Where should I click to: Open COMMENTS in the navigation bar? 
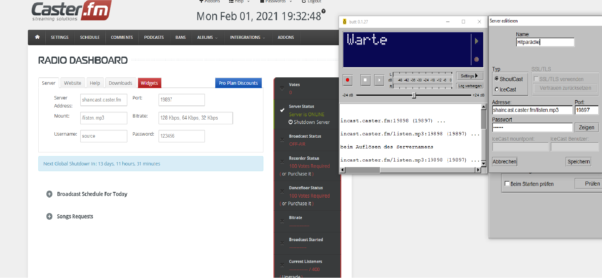[x=122, y=38]
